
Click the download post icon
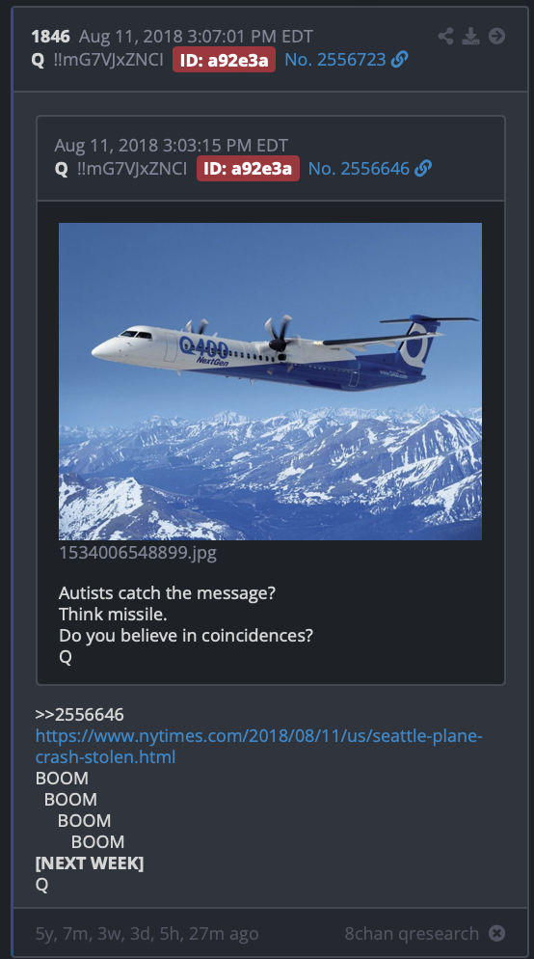pos(470,36)
